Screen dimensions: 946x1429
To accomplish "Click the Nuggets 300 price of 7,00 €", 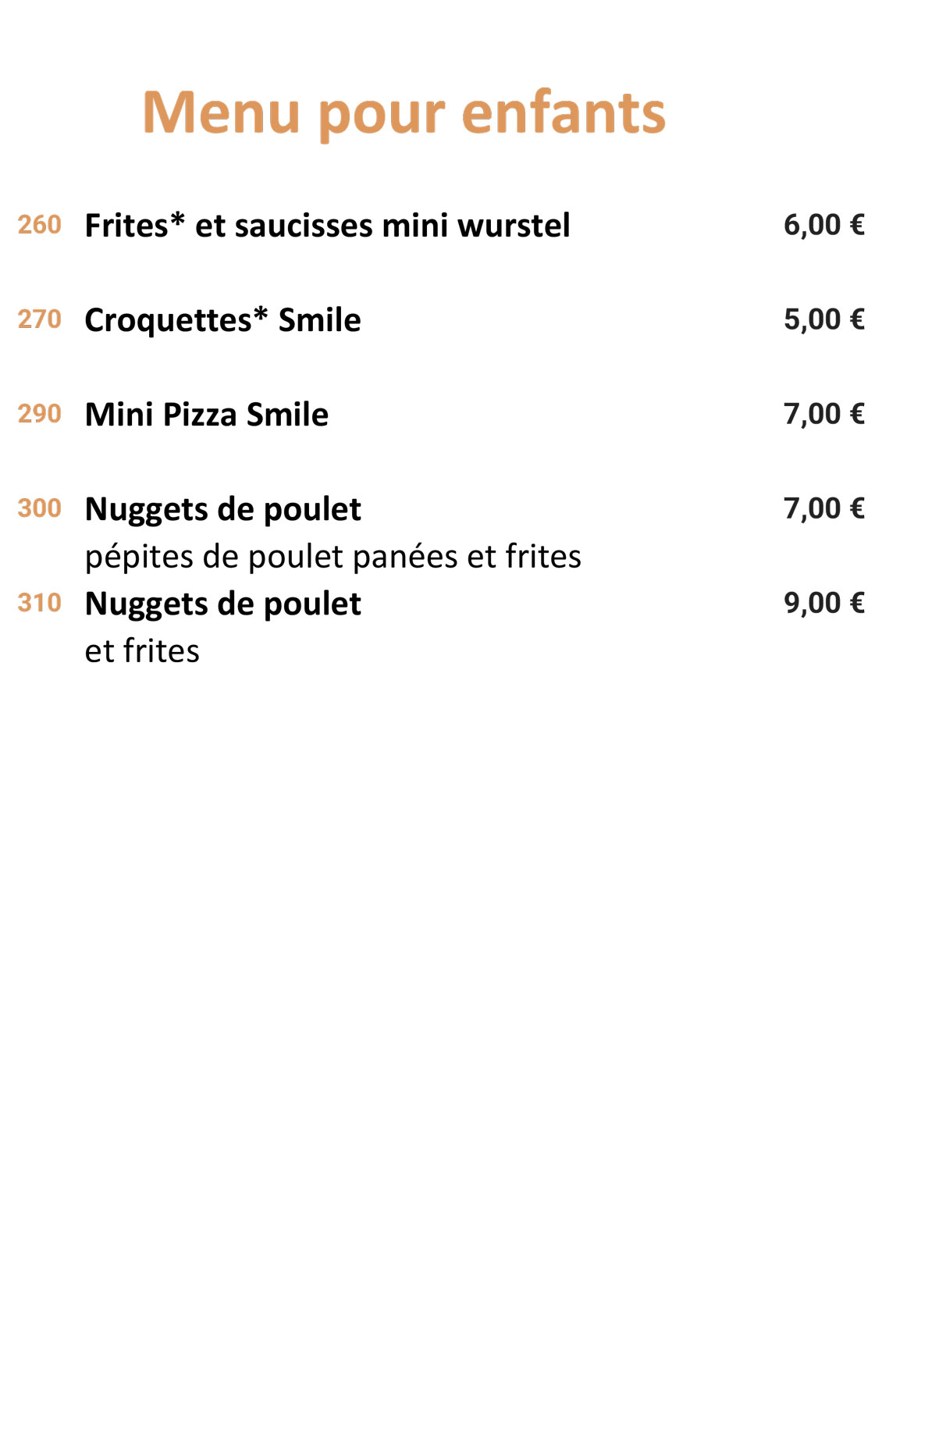I will pyautogui.click(x=824, y=508).
